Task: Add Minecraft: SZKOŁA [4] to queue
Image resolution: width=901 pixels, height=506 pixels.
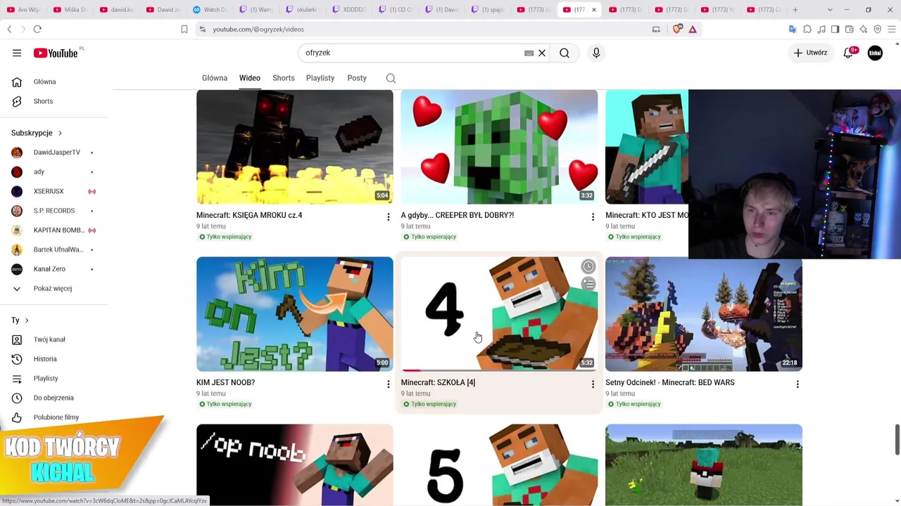Action: pos(588,284)
